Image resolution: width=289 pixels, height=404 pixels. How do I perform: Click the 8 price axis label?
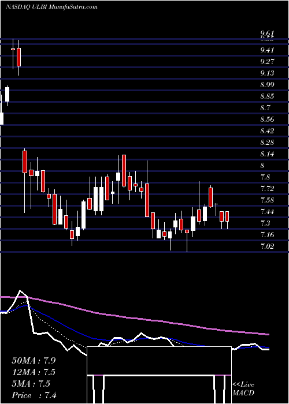pos(262,166)
